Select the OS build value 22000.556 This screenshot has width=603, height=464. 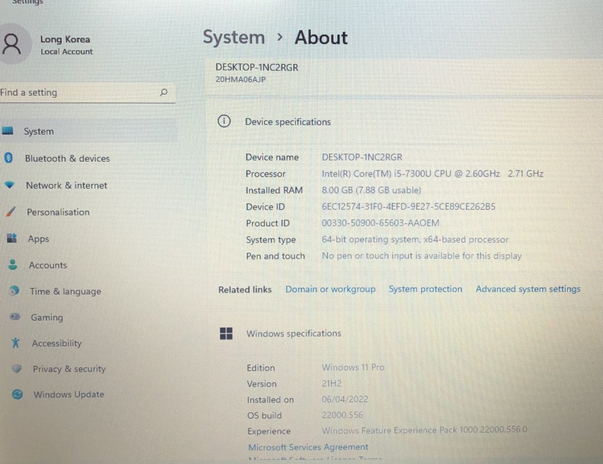pos(342,415)
